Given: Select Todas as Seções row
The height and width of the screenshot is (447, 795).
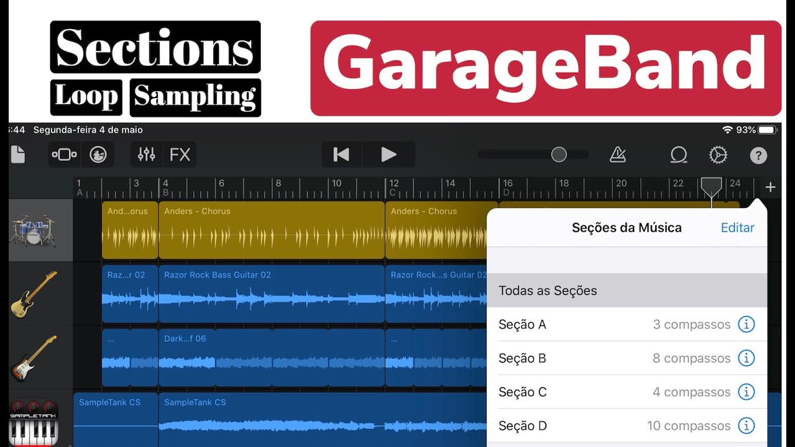Looking at the screenshot, I should (627, 291).
